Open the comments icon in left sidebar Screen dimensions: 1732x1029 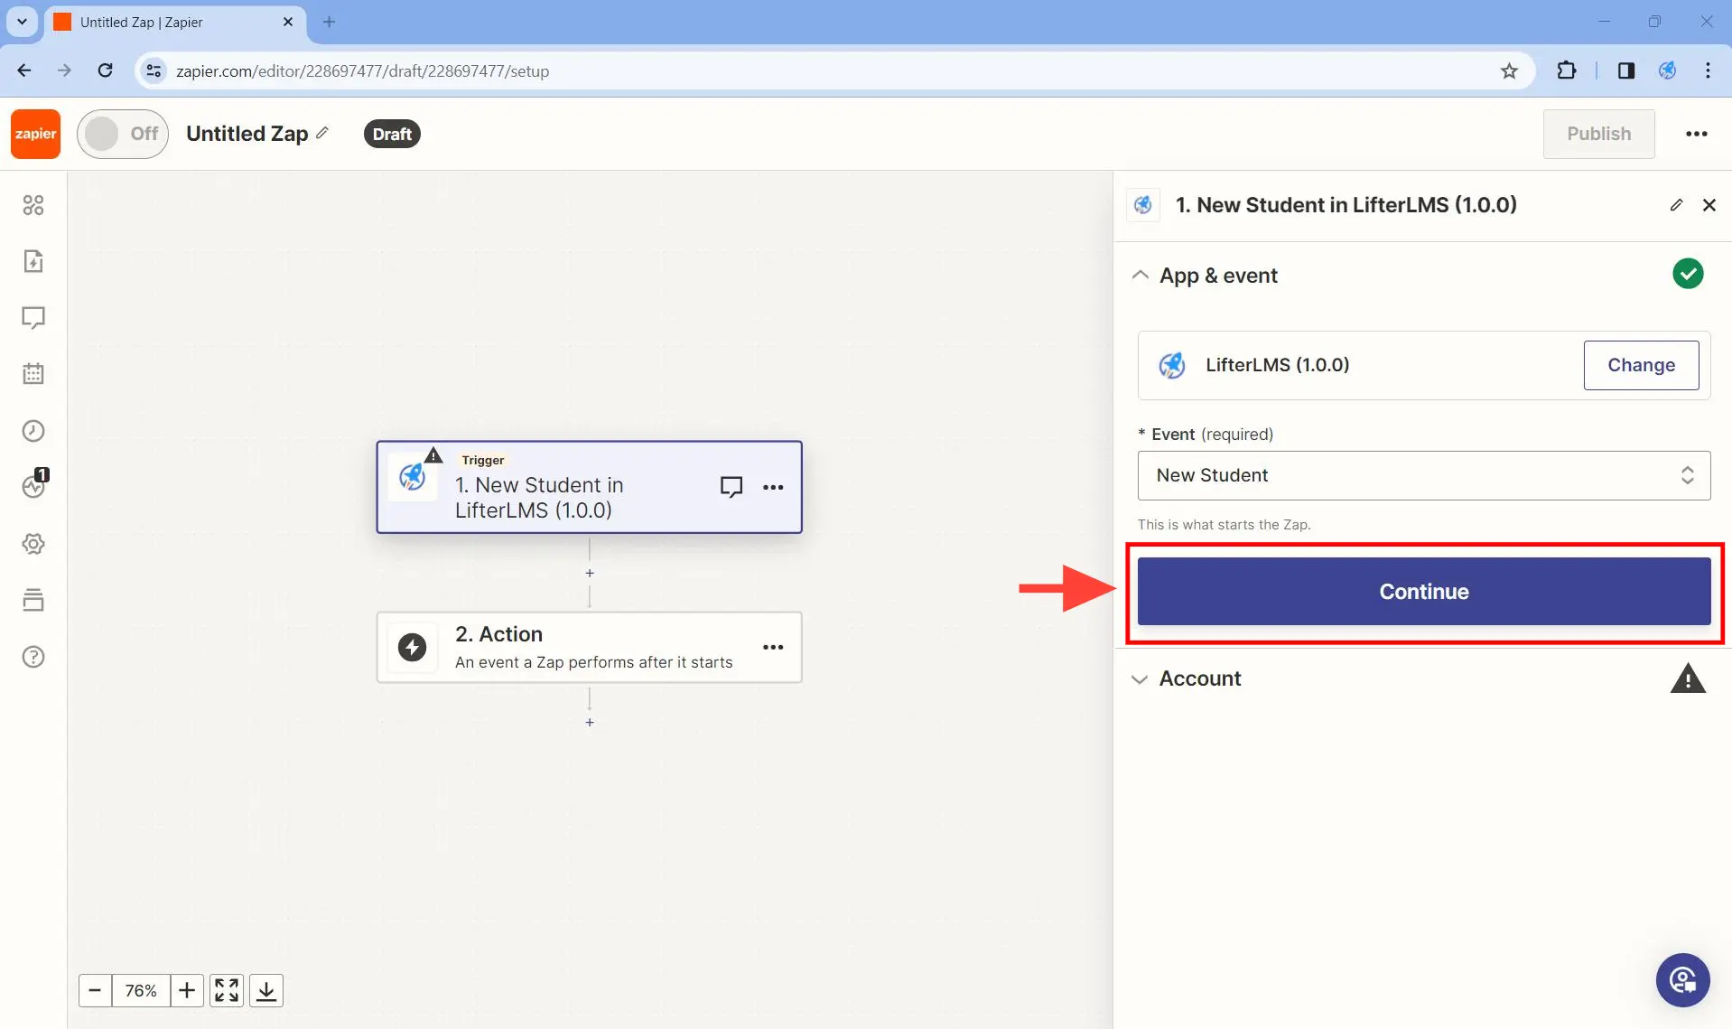pos(33,318)
